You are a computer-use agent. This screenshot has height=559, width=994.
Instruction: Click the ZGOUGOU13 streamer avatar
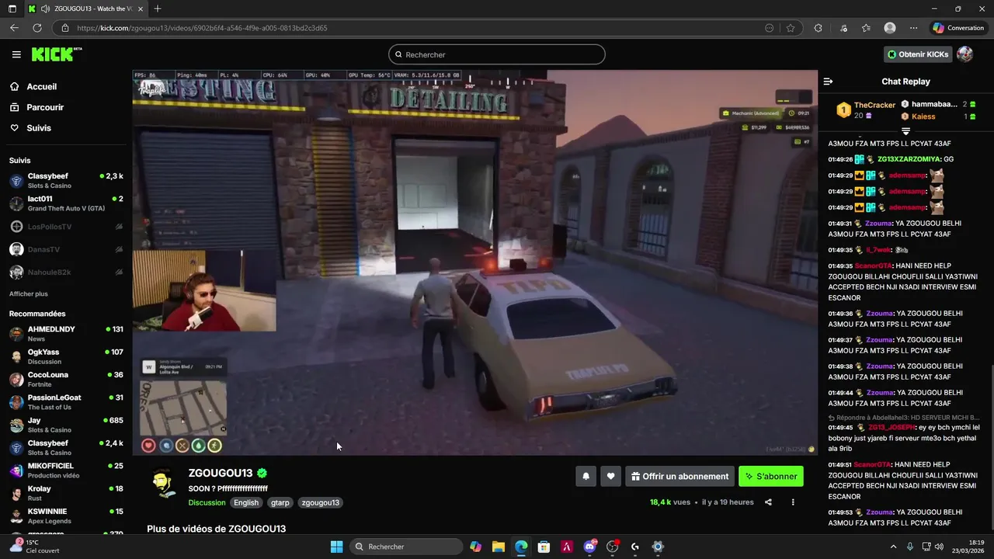[x=162, y=484]
